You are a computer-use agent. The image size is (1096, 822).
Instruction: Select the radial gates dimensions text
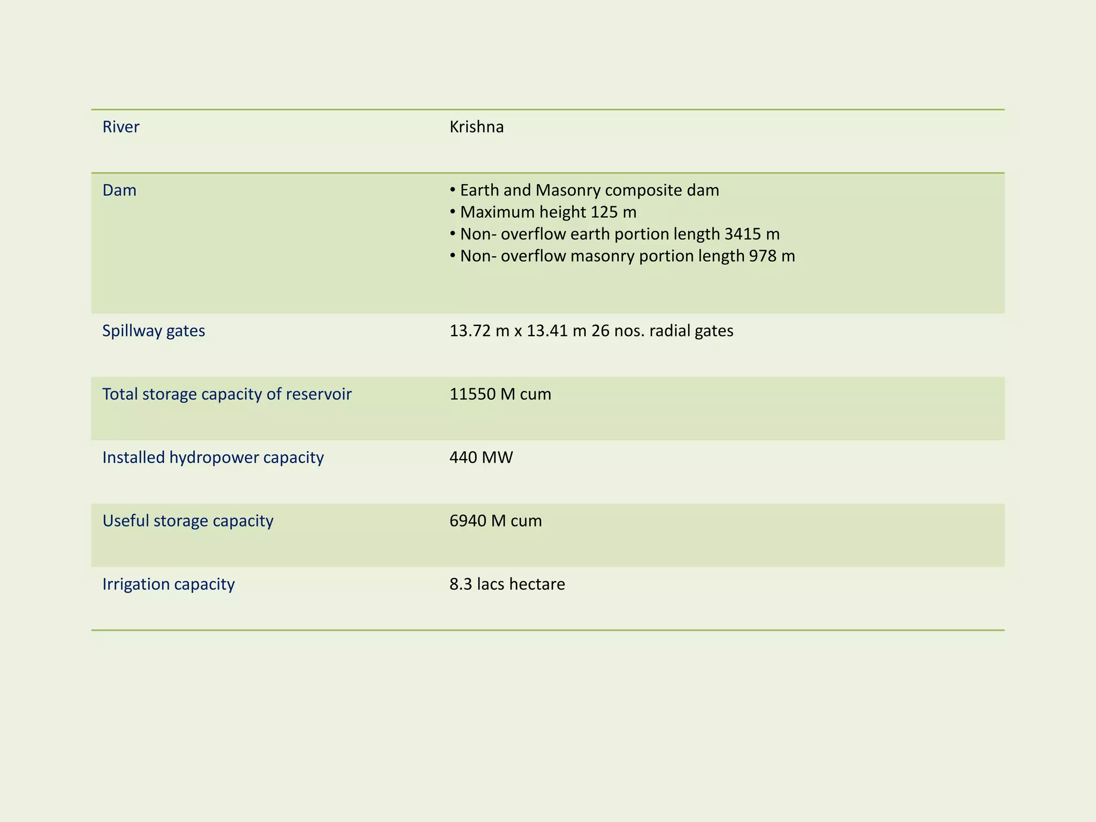tap(591, 331)
